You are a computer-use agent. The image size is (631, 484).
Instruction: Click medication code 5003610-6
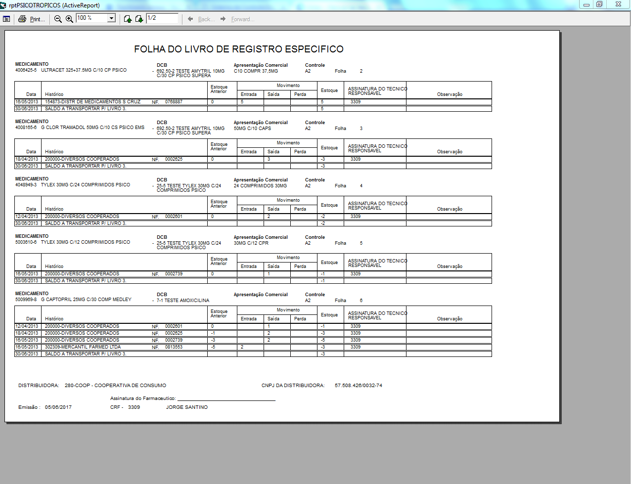coord(26,242)
